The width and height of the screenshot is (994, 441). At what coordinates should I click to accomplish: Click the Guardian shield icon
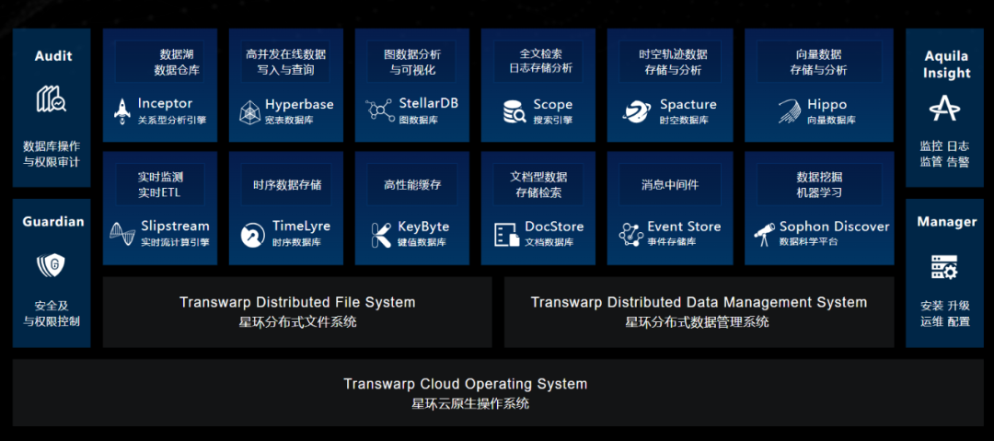[x=52, y=264]
